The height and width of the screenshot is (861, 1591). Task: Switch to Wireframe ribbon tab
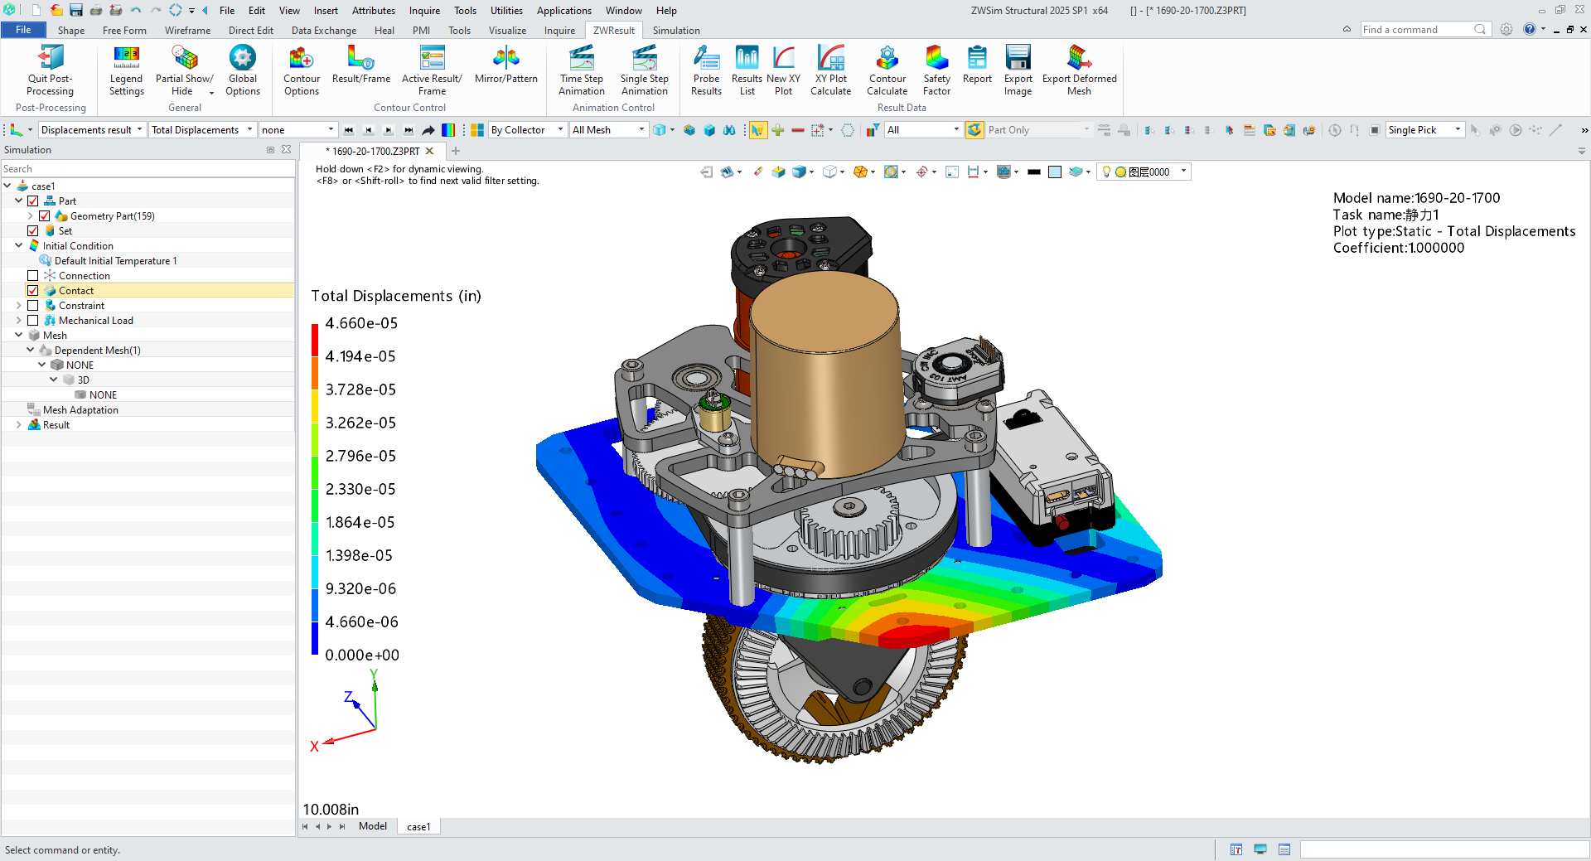tap(187, 31)
